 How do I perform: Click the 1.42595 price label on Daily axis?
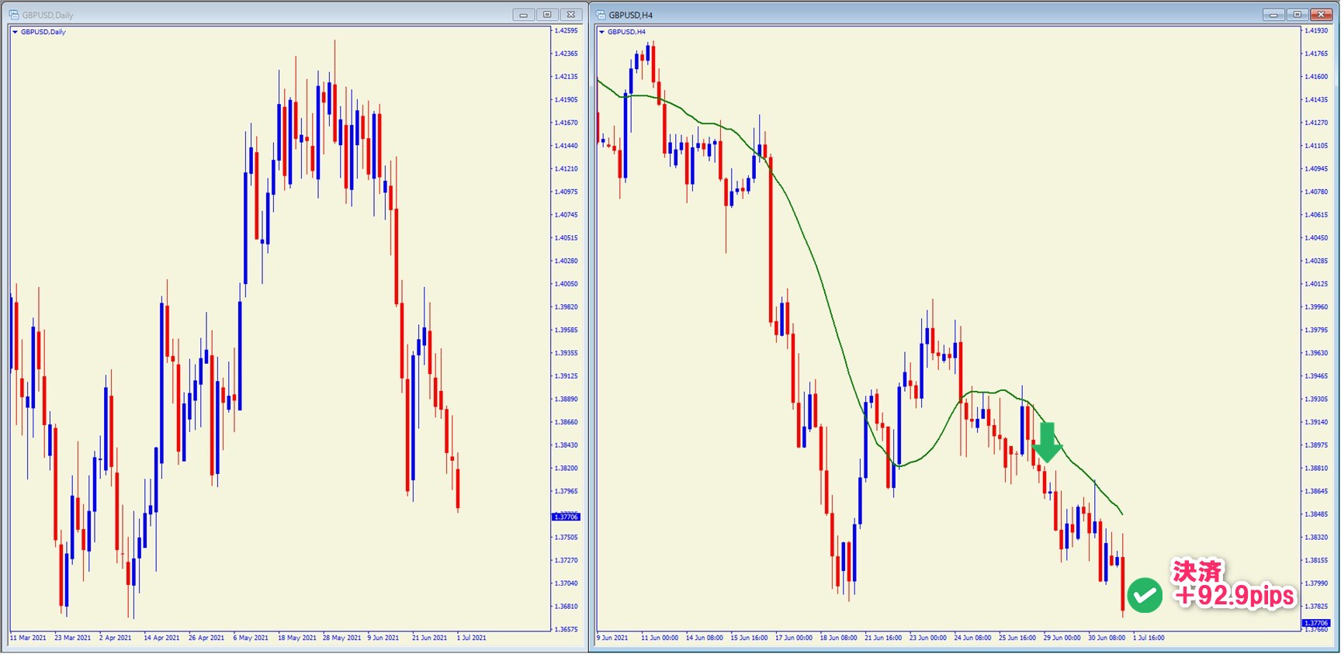tap(567, 31)
